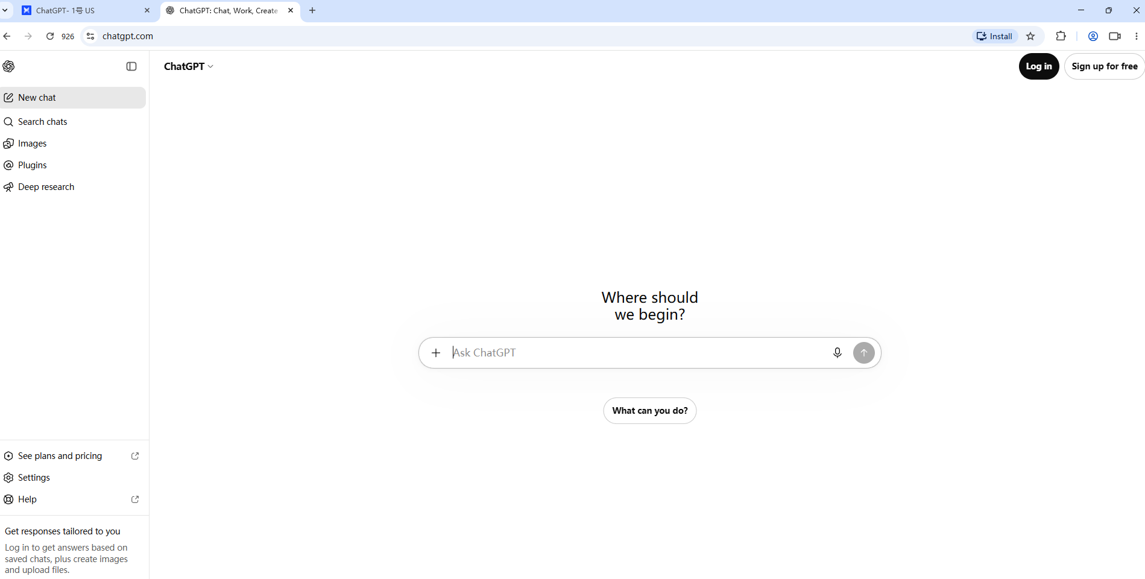This screenshot has width=1145, height=579.
Task: Click the New chat pencil icon
Action: (x=8, y=98)
